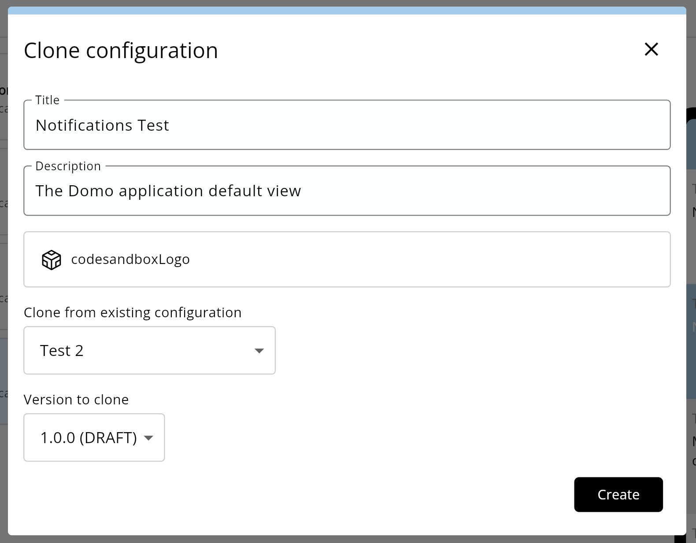Screen dimensions: 696x543
Task: Click the 'Notifications Test' title text
Action: (102, 125)
